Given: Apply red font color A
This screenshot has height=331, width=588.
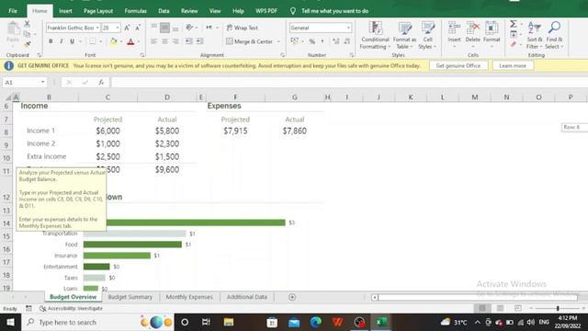Looking at the screenshot, I should (130, 41).
